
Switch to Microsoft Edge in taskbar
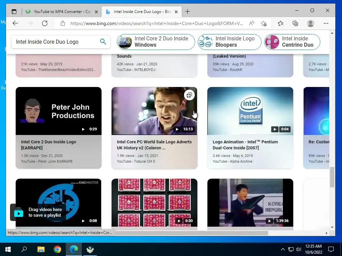tap(74, 249)
